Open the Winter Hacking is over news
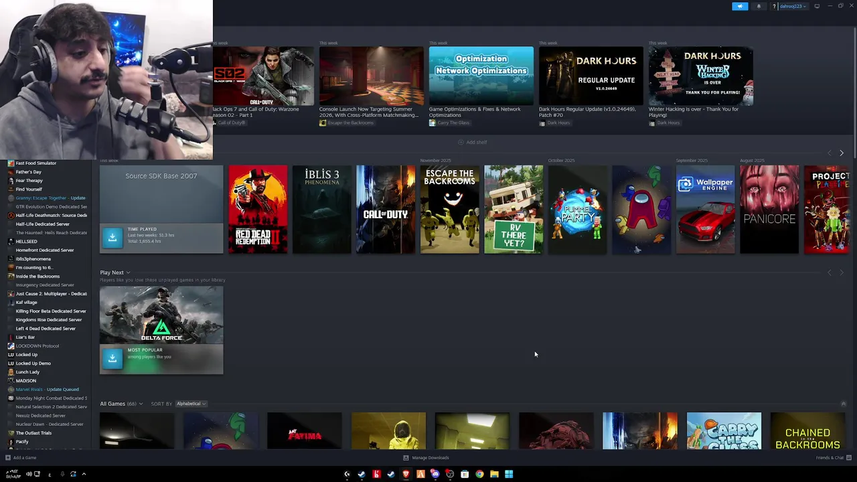Image resolution: width=857 pixels, height=482 pixels. point(701,76)
